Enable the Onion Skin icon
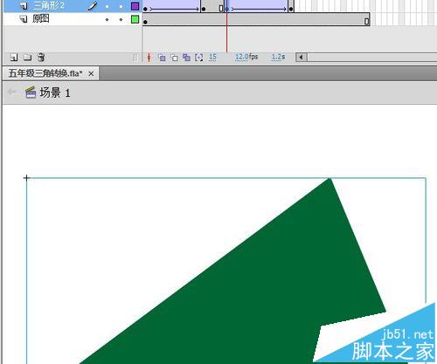Image resolution: width=437 pixels, height=364 pixels. point(162,58)
